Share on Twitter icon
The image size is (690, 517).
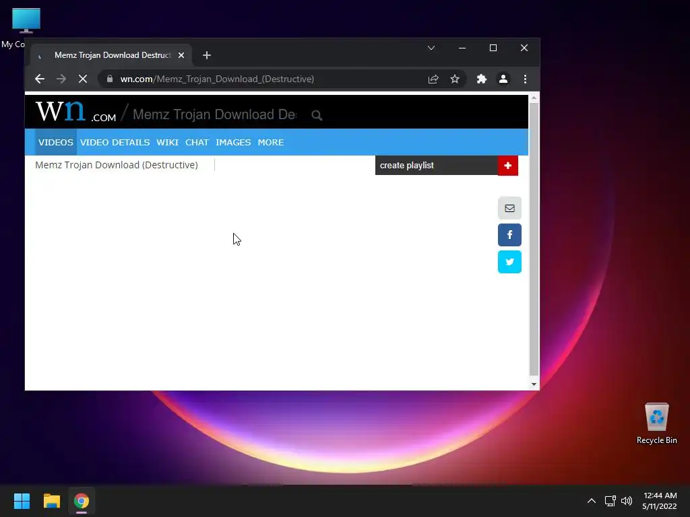tap(509, 262)
